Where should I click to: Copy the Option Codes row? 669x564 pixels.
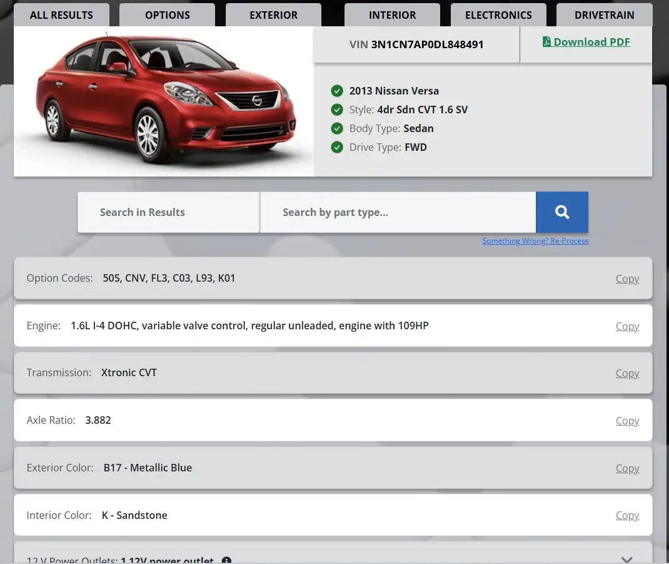click(627, 279)
